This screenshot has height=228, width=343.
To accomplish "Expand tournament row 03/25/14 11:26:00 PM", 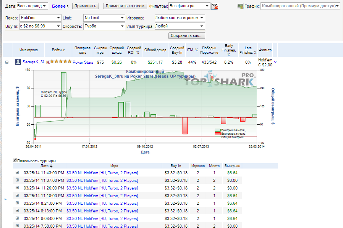I will [x=17, y=188].
